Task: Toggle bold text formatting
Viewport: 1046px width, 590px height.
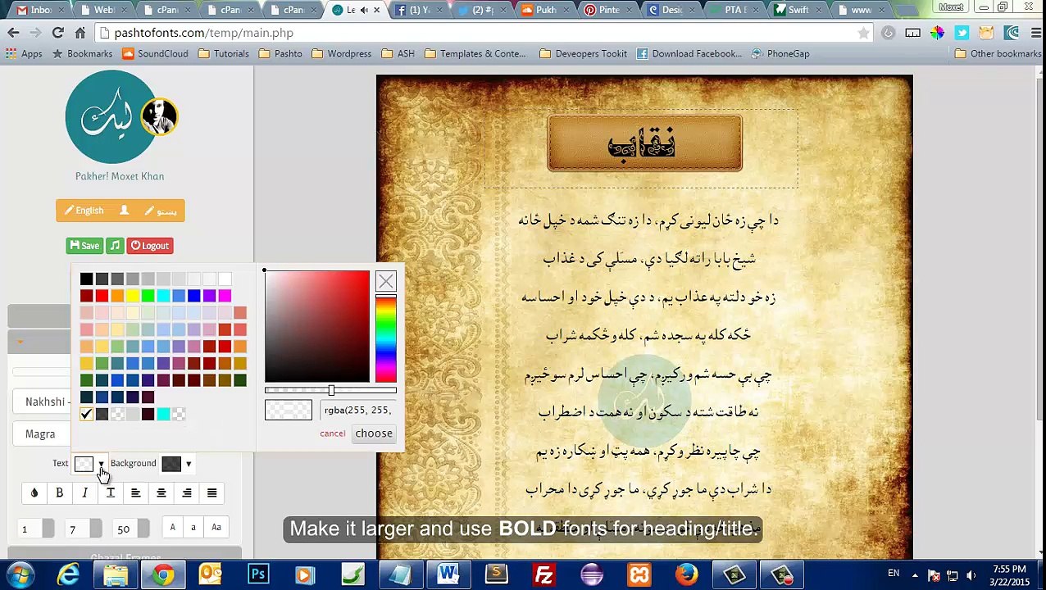Action: click(x=59, y=493)
